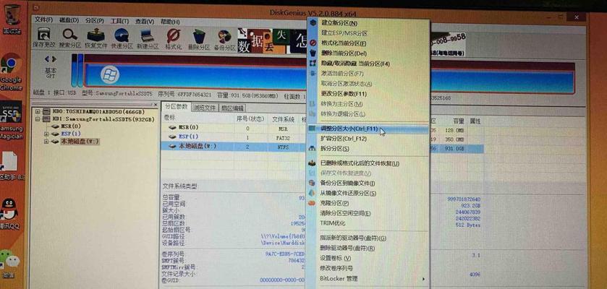Viewport: 607px width, 289px height.
Task: Open the 帮助(H) menu
Action: [x=170, y=22]
